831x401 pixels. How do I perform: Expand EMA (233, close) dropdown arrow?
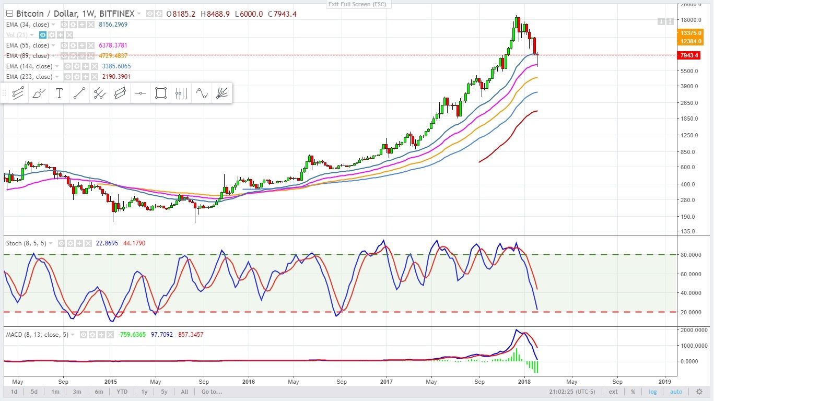tap(57, 77)
